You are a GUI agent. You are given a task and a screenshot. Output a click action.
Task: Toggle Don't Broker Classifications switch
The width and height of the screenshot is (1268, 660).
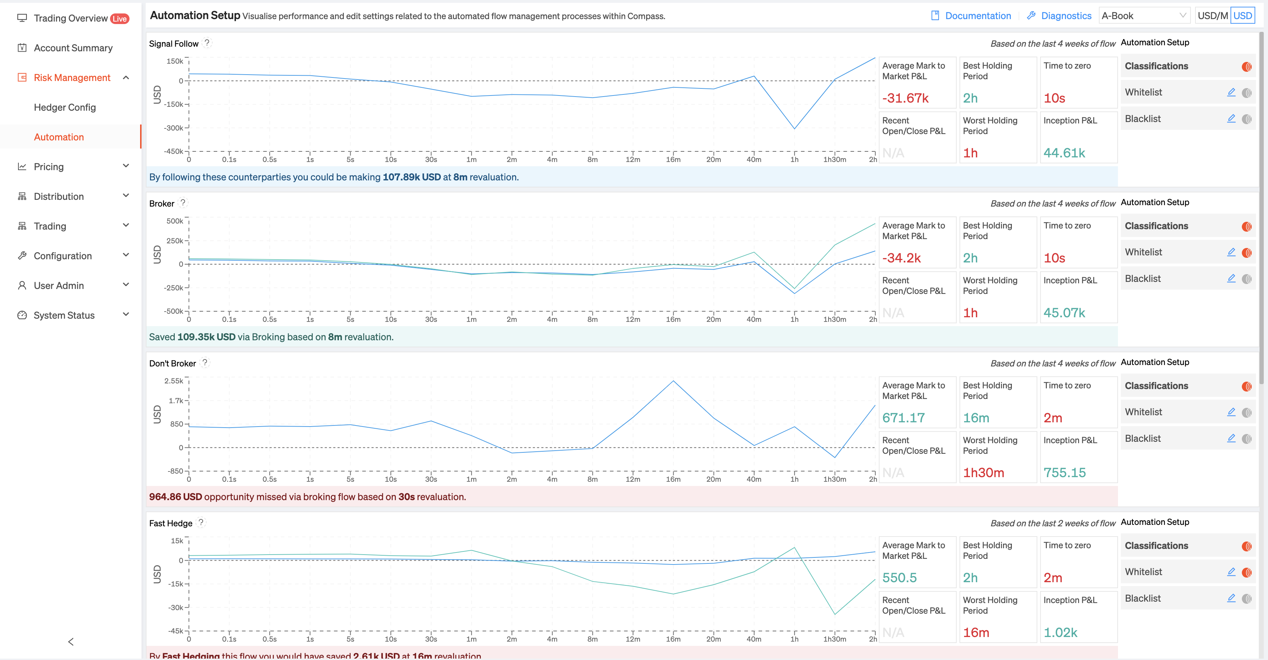coord(1246,386)
